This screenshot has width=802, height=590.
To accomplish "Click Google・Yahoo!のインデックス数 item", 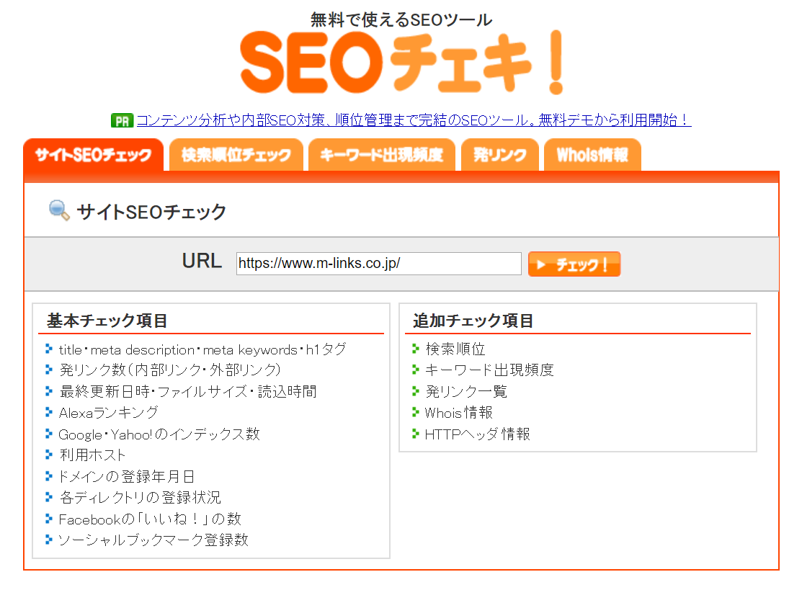I will (159, 434).
